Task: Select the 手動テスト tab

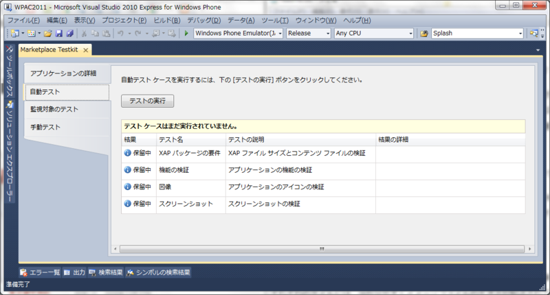Action: (x=67, y=128)
